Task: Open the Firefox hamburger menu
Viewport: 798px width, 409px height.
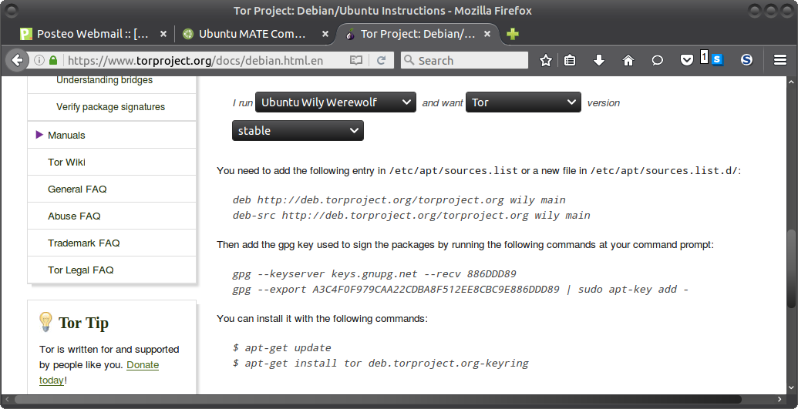Action: 780,61
